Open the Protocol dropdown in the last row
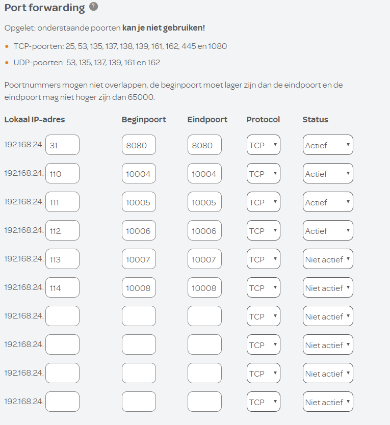 pos(263,402)
